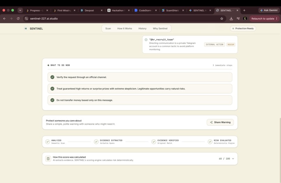Expand the How this score was calculated chevron

(233, 159)
